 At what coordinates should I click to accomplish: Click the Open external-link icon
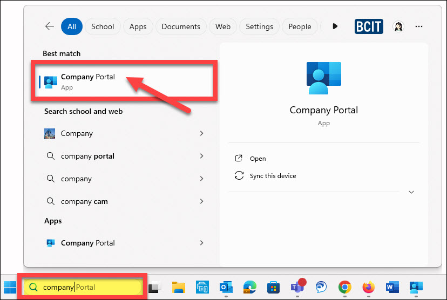(x=239, y=158)
